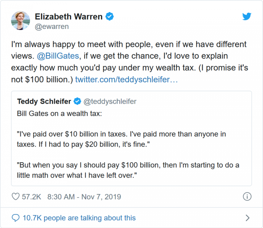Expand conversation with right chevron arrow
This screenshot has width=263, height=228.
click(x=247, y=218)
